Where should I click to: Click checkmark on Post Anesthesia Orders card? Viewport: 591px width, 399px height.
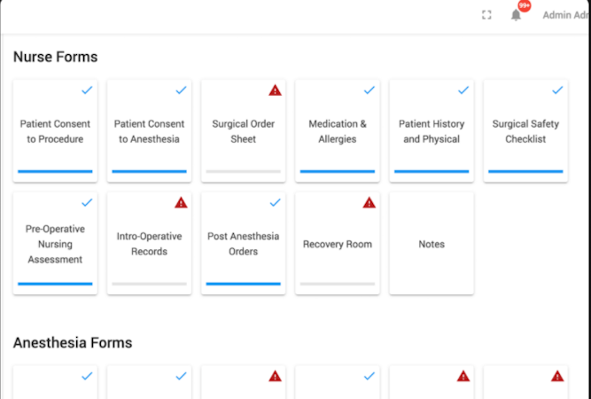click(275, 203)
